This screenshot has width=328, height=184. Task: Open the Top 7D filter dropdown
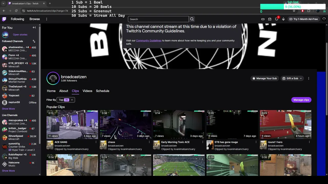point(66,100)
